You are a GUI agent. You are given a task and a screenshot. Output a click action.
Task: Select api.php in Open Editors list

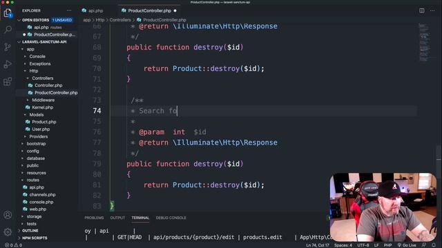pyautogui.click(x=41, y=28)
